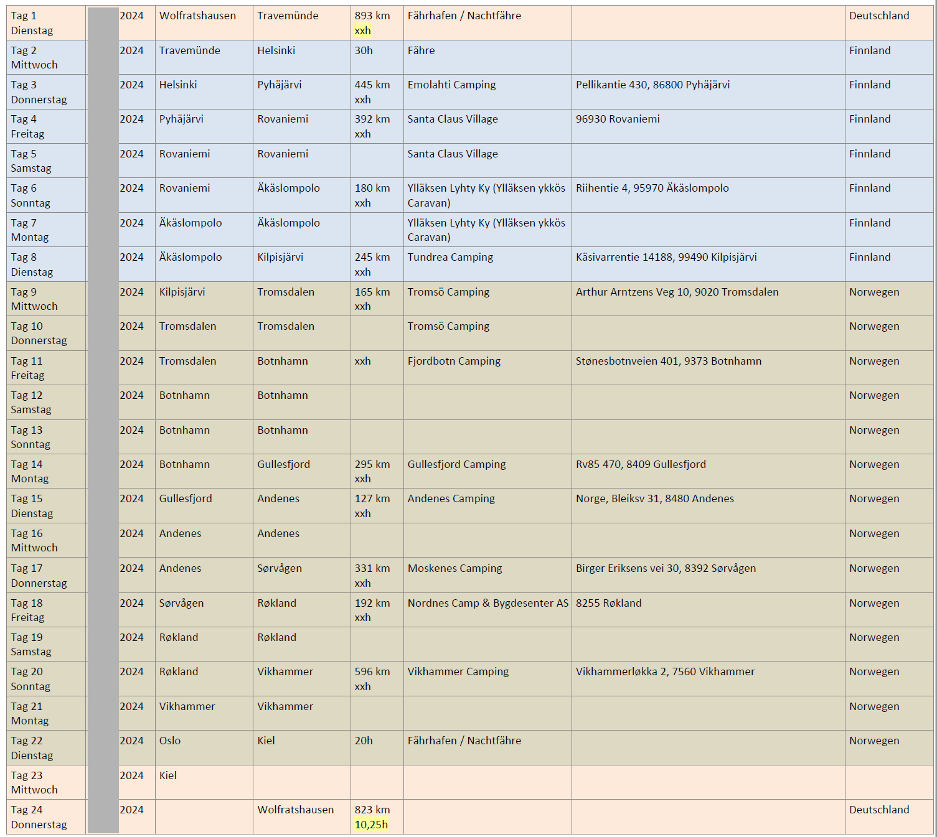
Task: Select the "96930 Rovaniemi" address cell
Action: [618, 119]
